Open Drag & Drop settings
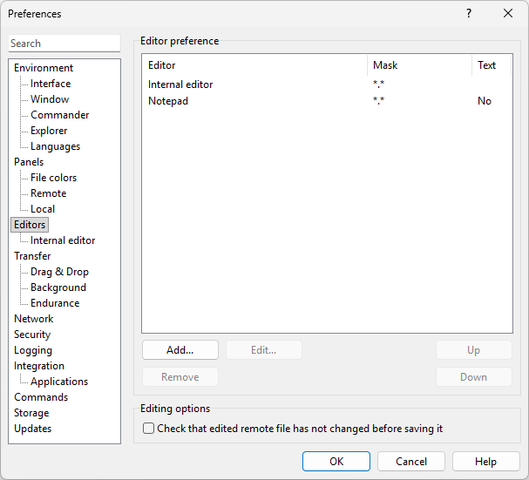Viewport: 529px width, 480px height. 59,272
